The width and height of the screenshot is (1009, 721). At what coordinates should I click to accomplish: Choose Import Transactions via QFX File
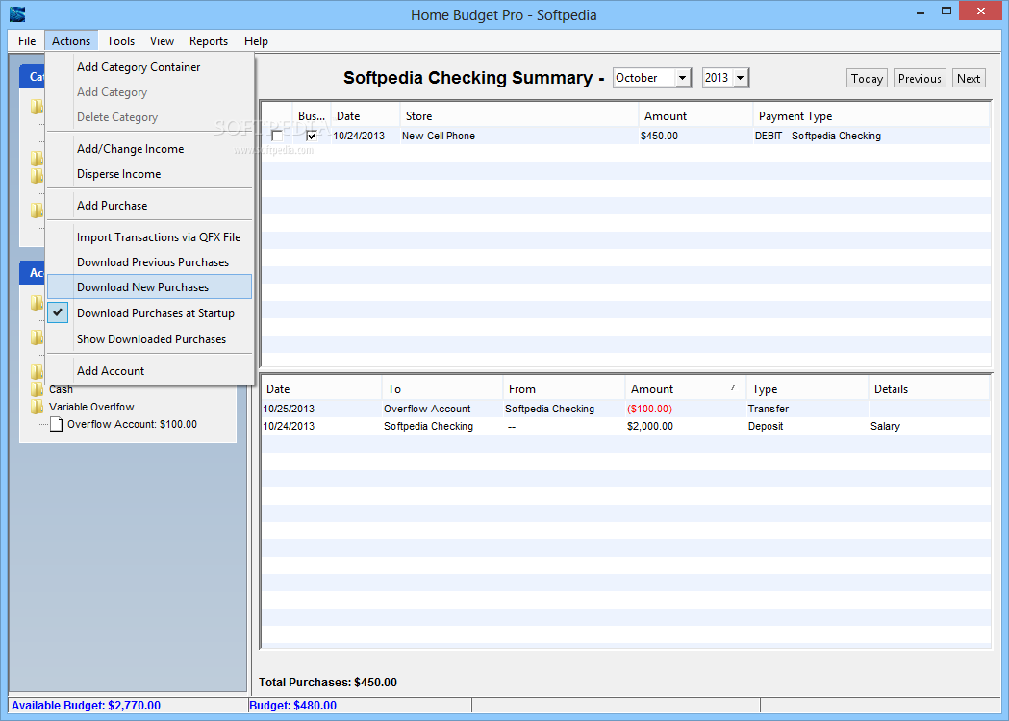click(149, 237)
